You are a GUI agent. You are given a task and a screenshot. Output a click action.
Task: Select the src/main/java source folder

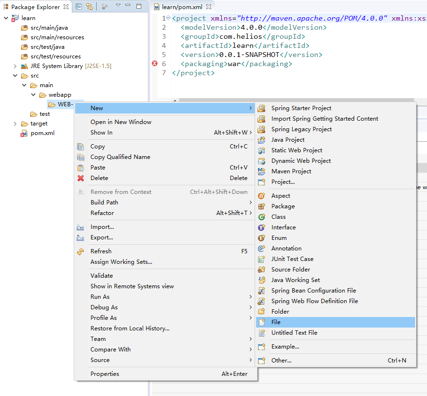45,28
